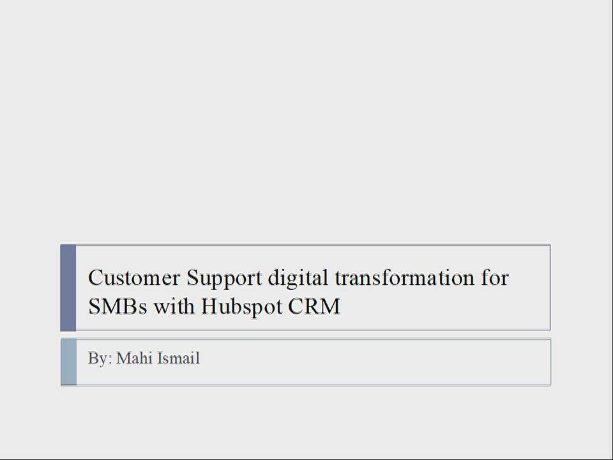Click the blank slide area above the title box
The height and width of the screenshot is (460, 613).
(x=306, y=128)
